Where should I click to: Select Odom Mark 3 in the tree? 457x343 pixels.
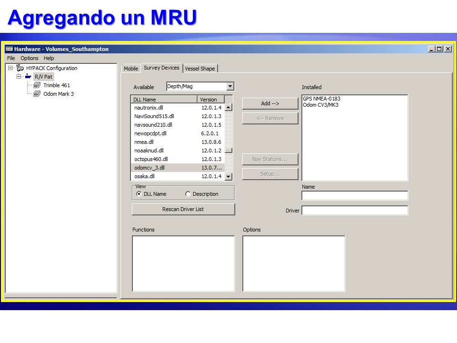pyautogui.click(x=59, y=94)
